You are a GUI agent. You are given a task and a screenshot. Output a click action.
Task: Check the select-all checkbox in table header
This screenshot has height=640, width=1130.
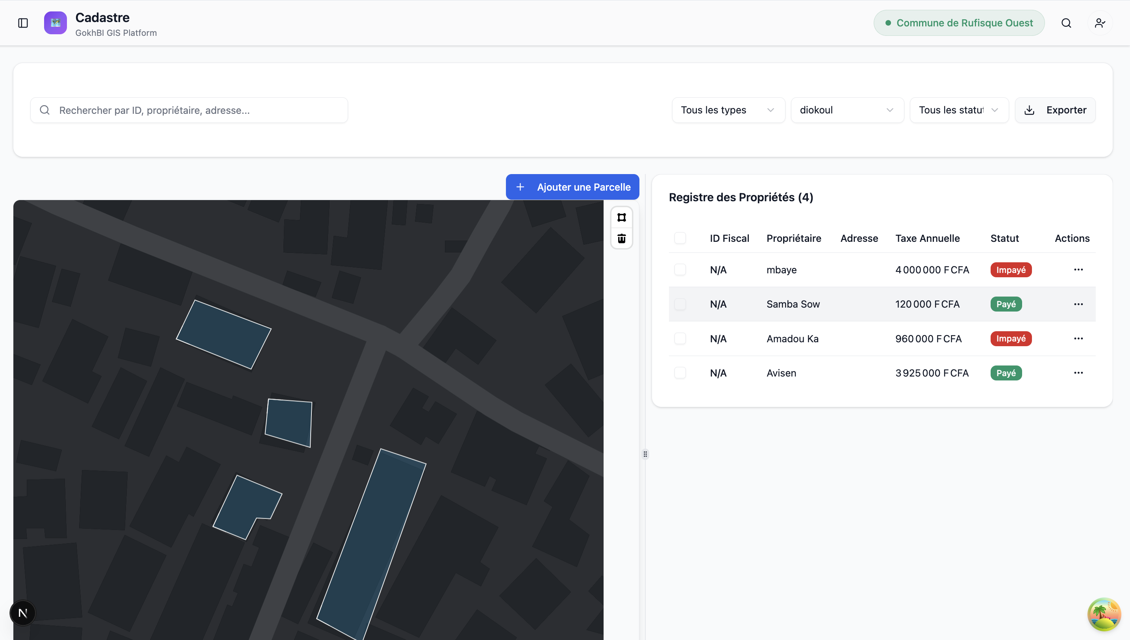pos(680,238)
